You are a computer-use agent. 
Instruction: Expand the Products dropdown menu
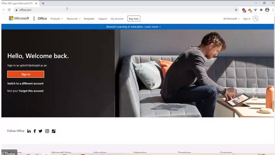point(57,19)
